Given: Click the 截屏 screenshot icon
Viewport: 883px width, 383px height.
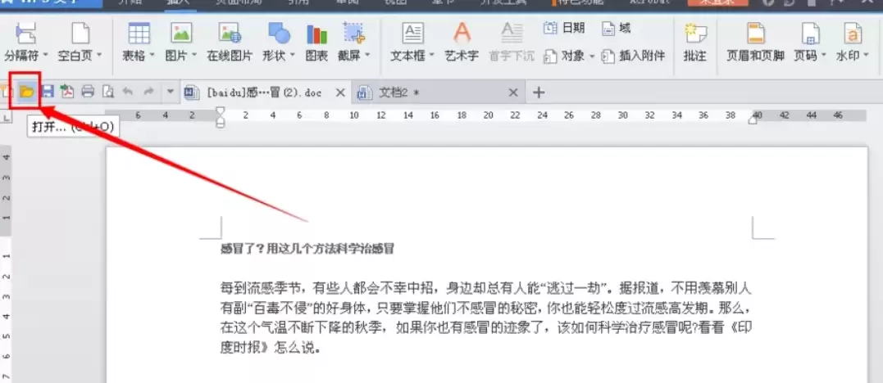Looking at the screenshot, I should coord(354,34).
